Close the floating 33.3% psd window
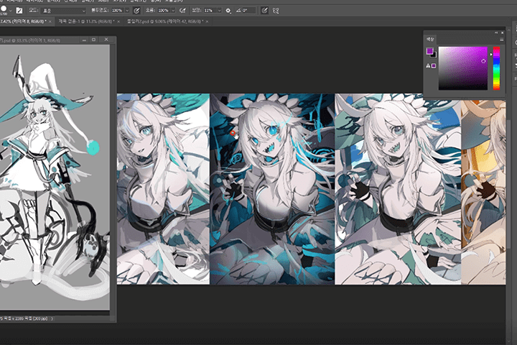 click(x=106, y=40)
